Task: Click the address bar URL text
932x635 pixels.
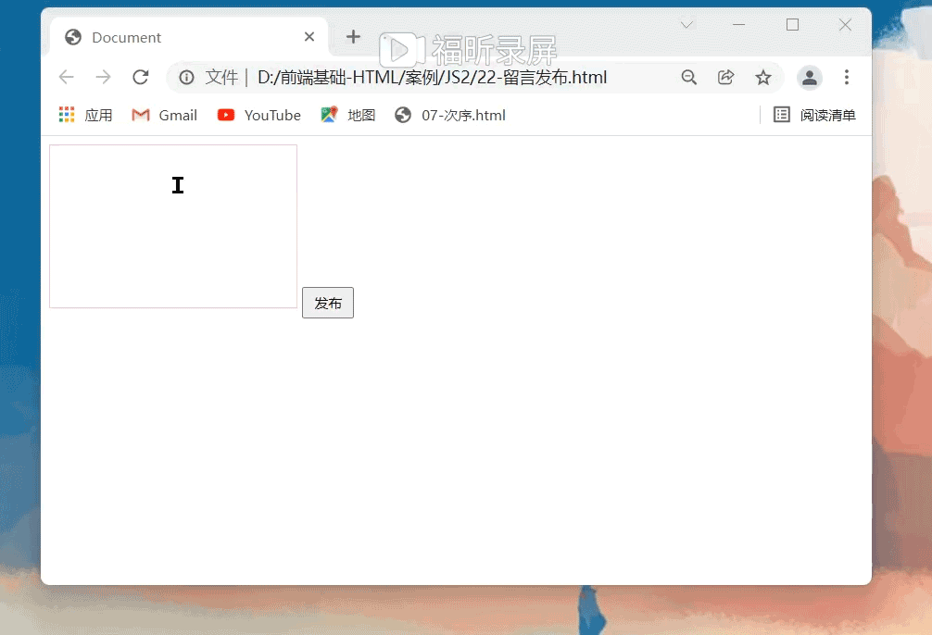Action: (x=432, y=78)
